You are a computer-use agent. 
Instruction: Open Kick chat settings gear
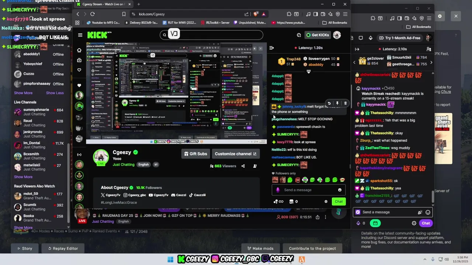[x=326, y=201]
